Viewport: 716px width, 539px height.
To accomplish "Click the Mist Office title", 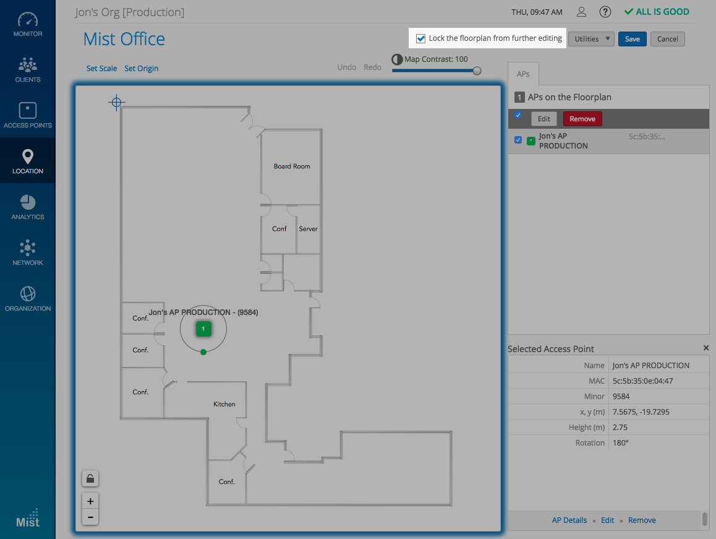I will click(x=124, y=39).
